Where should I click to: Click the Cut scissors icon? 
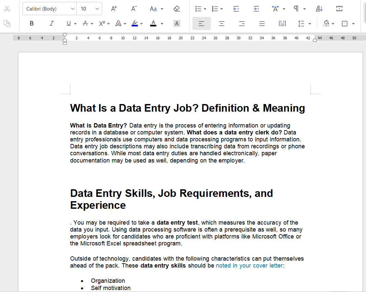(7, 9)
